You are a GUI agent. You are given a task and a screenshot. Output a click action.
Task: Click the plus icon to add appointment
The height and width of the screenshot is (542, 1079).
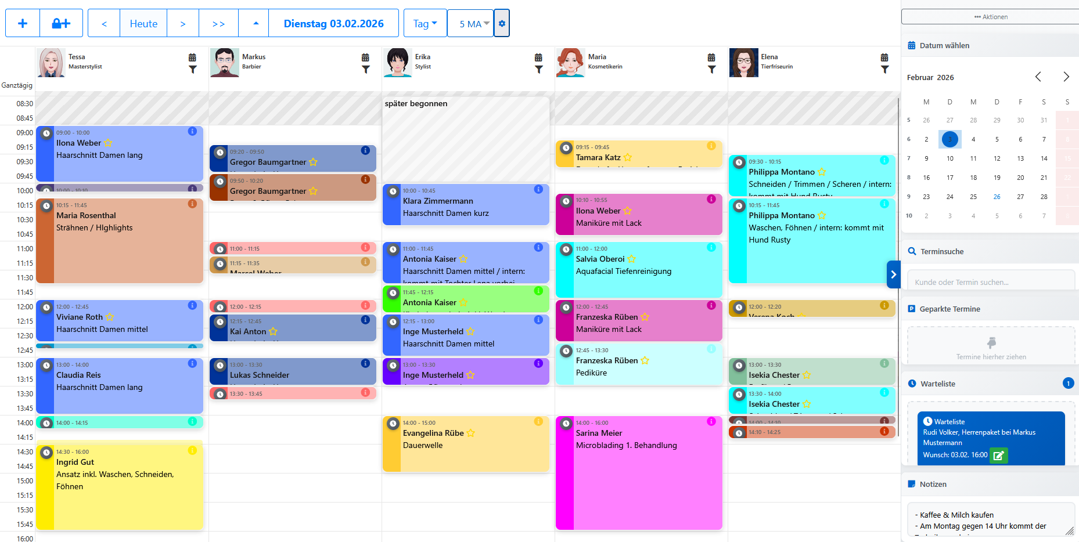(23, 23)
